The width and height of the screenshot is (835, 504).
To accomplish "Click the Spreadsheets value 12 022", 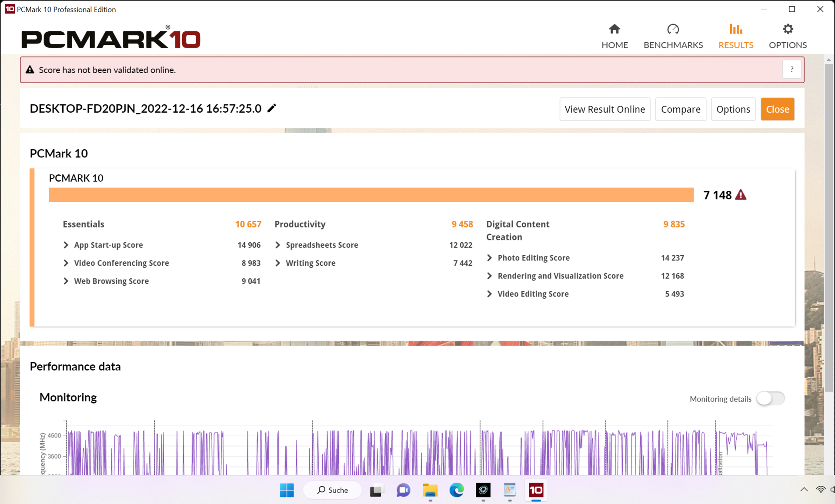I will (461, 245).
